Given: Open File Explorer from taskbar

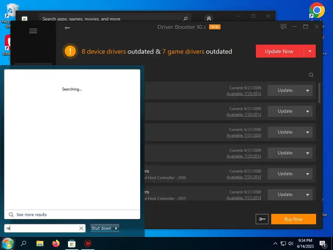Looking at the screenshot, I should [x=40, y=243].
